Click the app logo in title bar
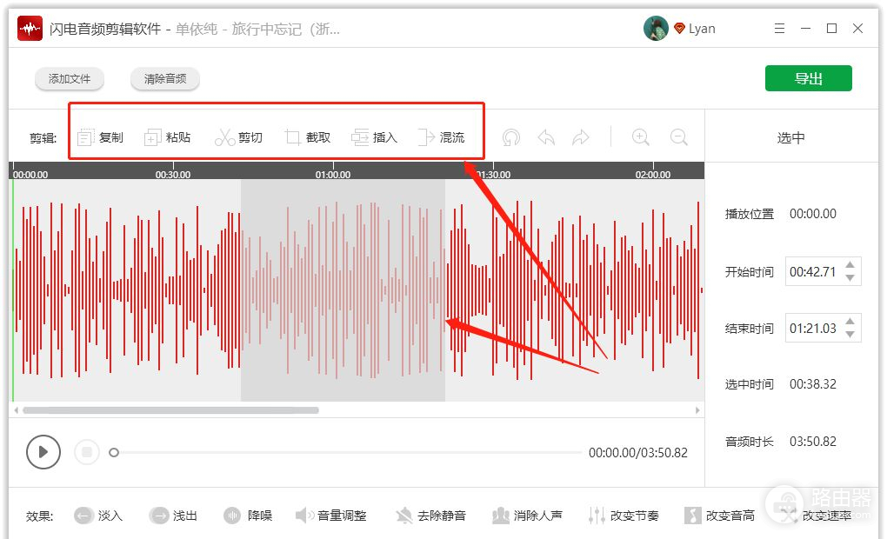 pyautogui.click(x=30, y=29)
